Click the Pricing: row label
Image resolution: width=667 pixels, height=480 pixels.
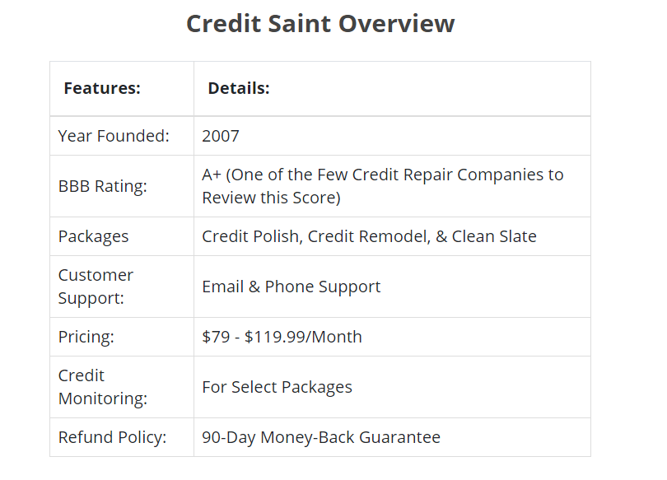point(86,337)
